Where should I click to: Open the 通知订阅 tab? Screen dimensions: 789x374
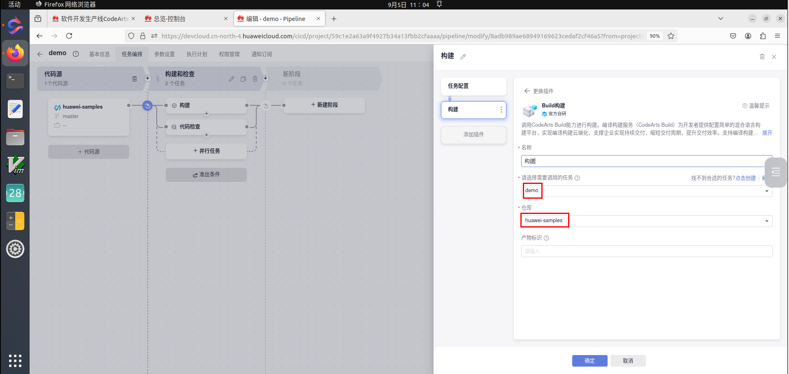pos(262,54)
